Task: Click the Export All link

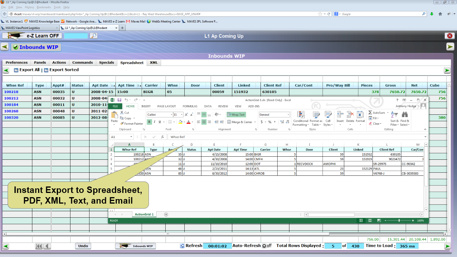Action: [x=27, y=70]
